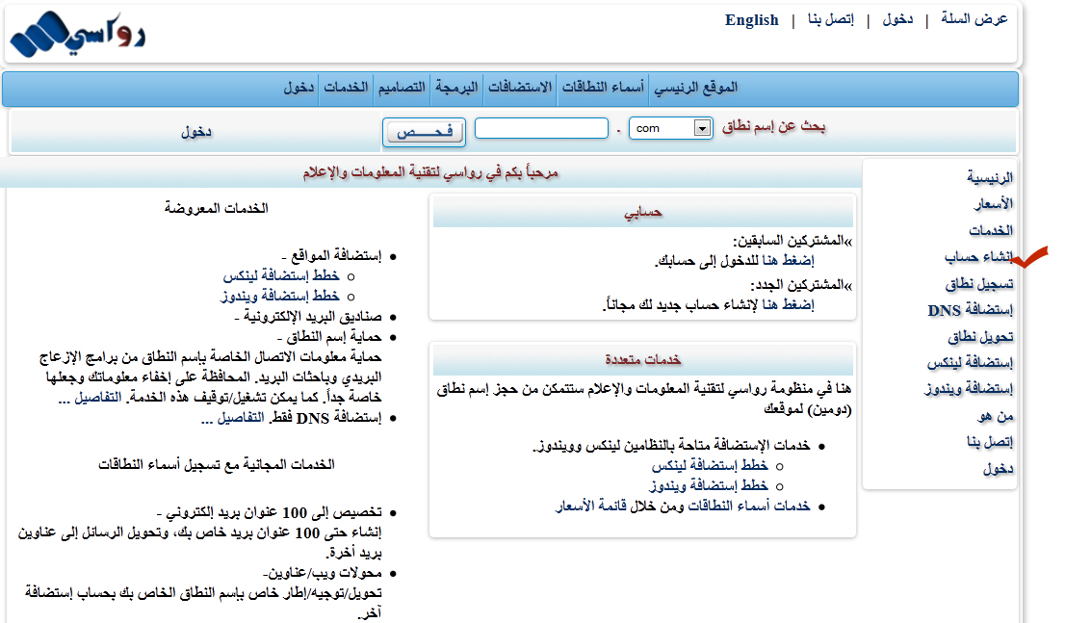
Task: Open عرض السلة shopping cart link
Action: [x=974, y=19]
